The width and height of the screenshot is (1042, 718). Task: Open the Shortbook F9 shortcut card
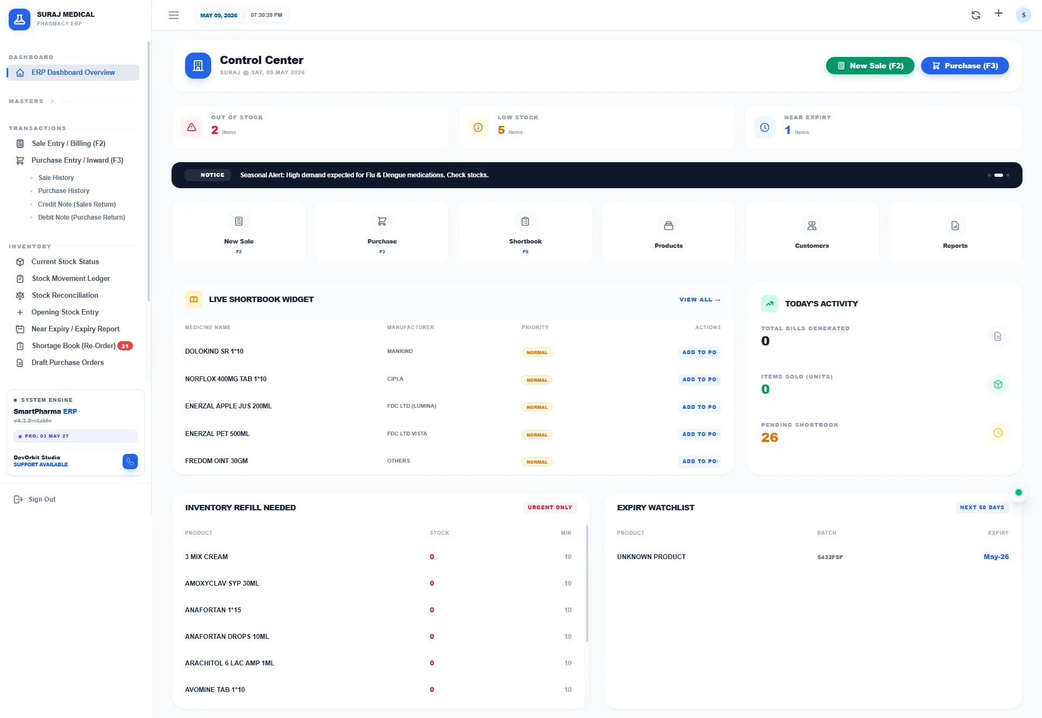(525, 233)
